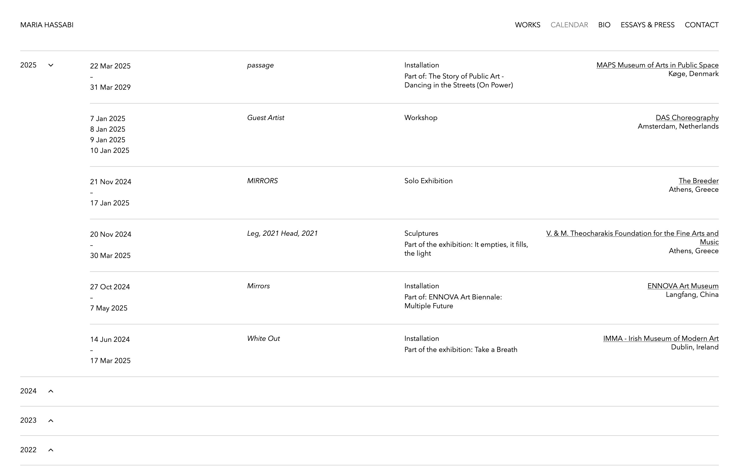Viewport: 739px width, 476px height.
Task: Open The Breeder gallery link
Action: pyautogui.click(x=699, y=181)
